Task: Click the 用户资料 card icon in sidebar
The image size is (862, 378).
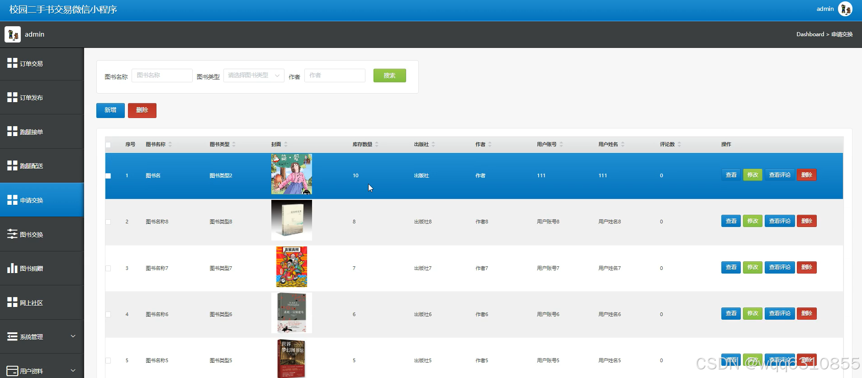Action: pyautogui.click(x=12, y=371)
